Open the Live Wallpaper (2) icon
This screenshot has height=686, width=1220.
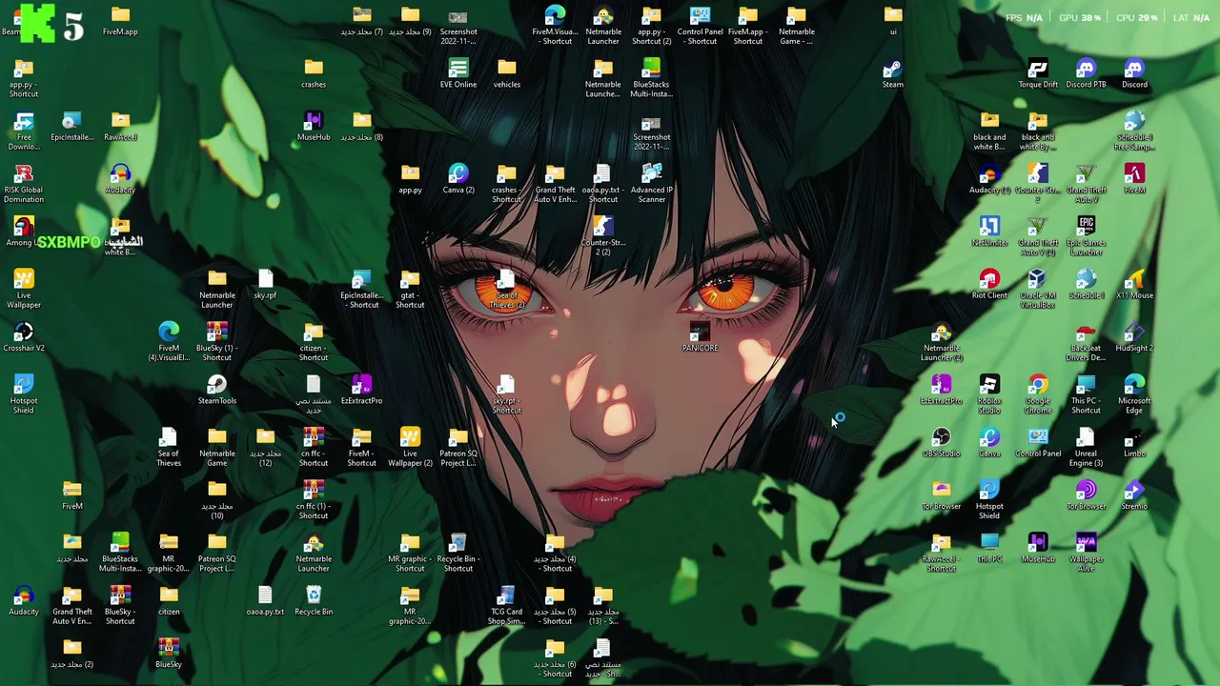[x=410, y=447]
